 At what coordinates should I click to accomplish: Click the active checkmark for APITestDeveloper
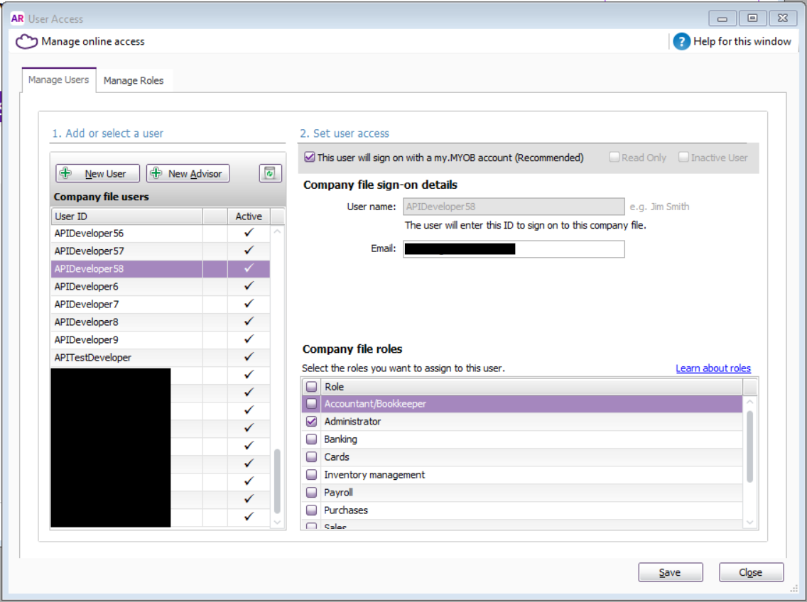coord(249,357)
